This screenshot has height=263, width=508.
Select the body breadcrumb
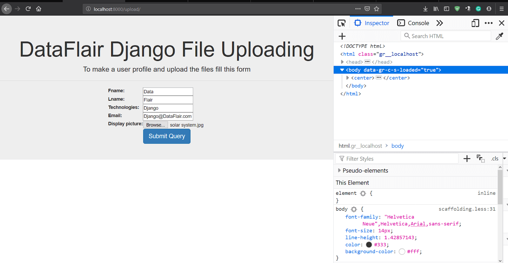[x=398, y=146]
